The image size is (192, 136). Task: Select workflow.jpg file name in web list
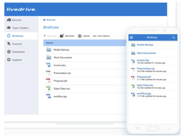[x=60, y=96]
